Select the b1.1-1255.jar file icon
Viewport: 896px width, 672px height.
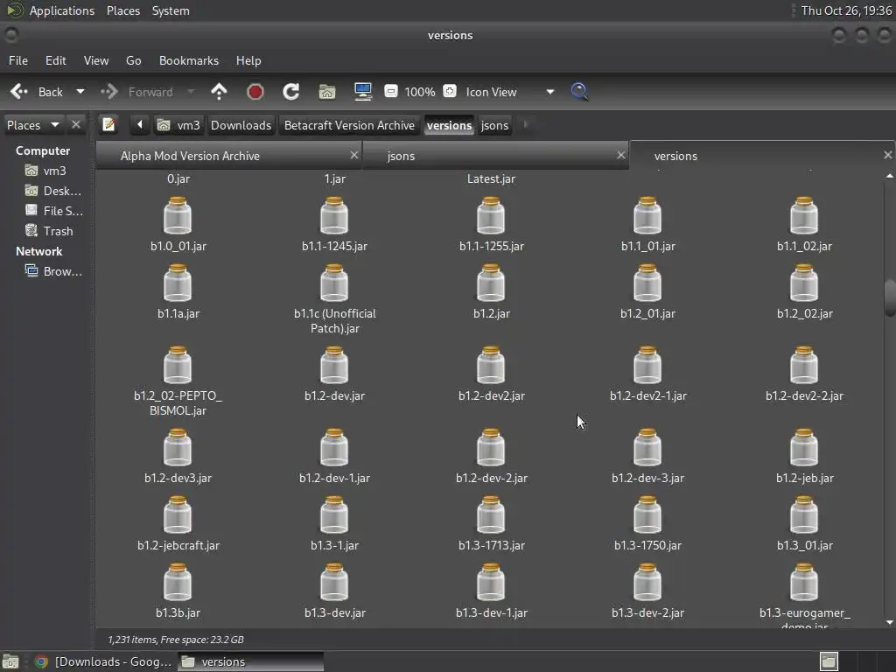[x=491, y=216]
